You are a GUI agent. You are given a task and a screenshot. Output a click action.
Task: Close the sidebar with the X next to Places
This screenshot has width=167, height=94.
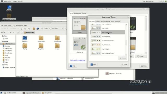[x=14, y=32]
